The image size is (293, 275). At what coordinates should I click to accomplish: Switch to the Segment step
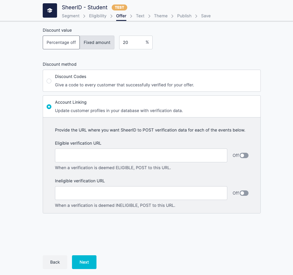pyautogui.click(x=70, y=16)
